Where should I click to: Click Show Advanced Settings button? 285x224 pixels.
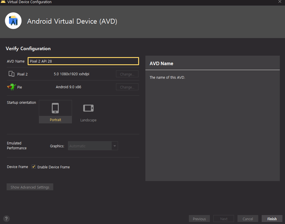click(30, 187)
